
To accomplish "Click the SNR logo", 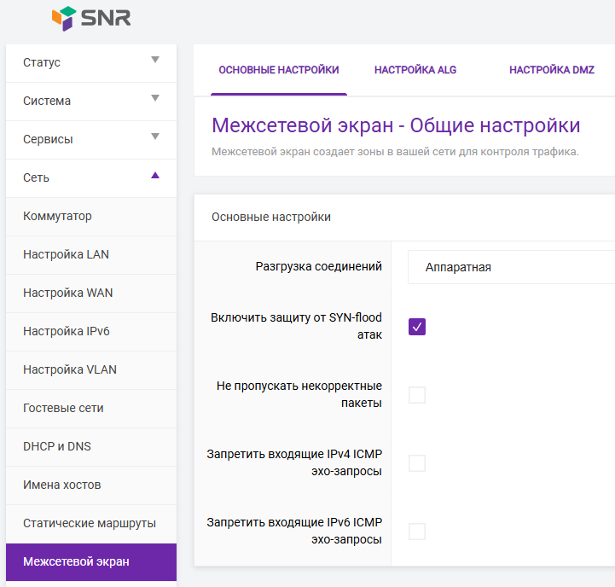I will coord(91,19).
